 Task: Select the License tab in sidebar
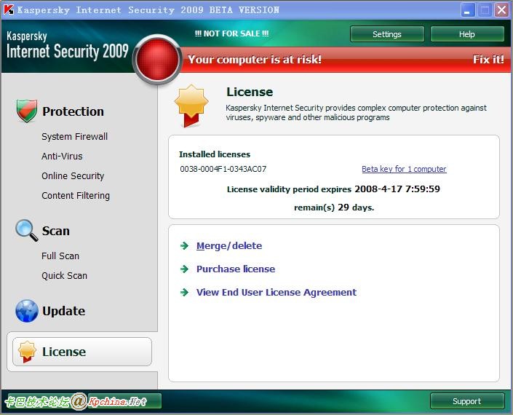pyautogui.click(x=82, y=352)
